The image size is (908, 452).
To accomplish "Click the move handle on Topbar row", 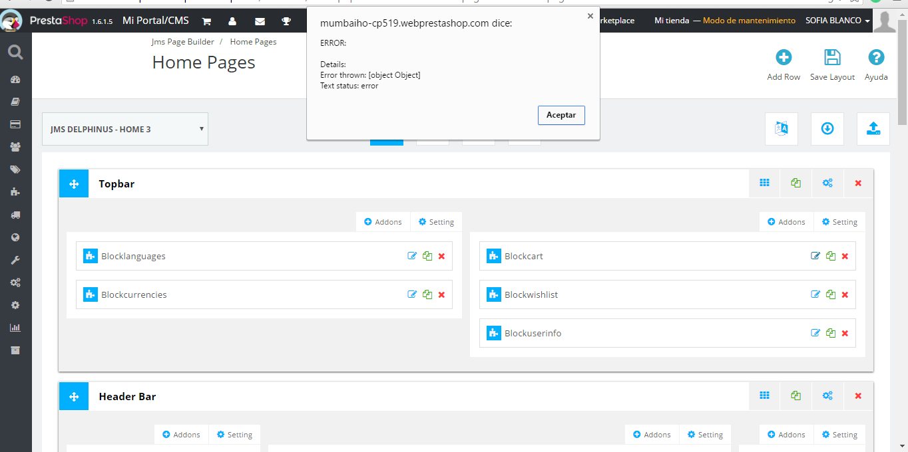I will pos(74,184).
